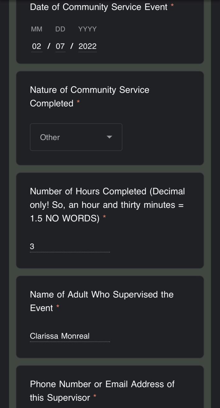
Task: Click the asterisk after "1.5 NO WORDS)"
Action: click(x=104, y=217)
